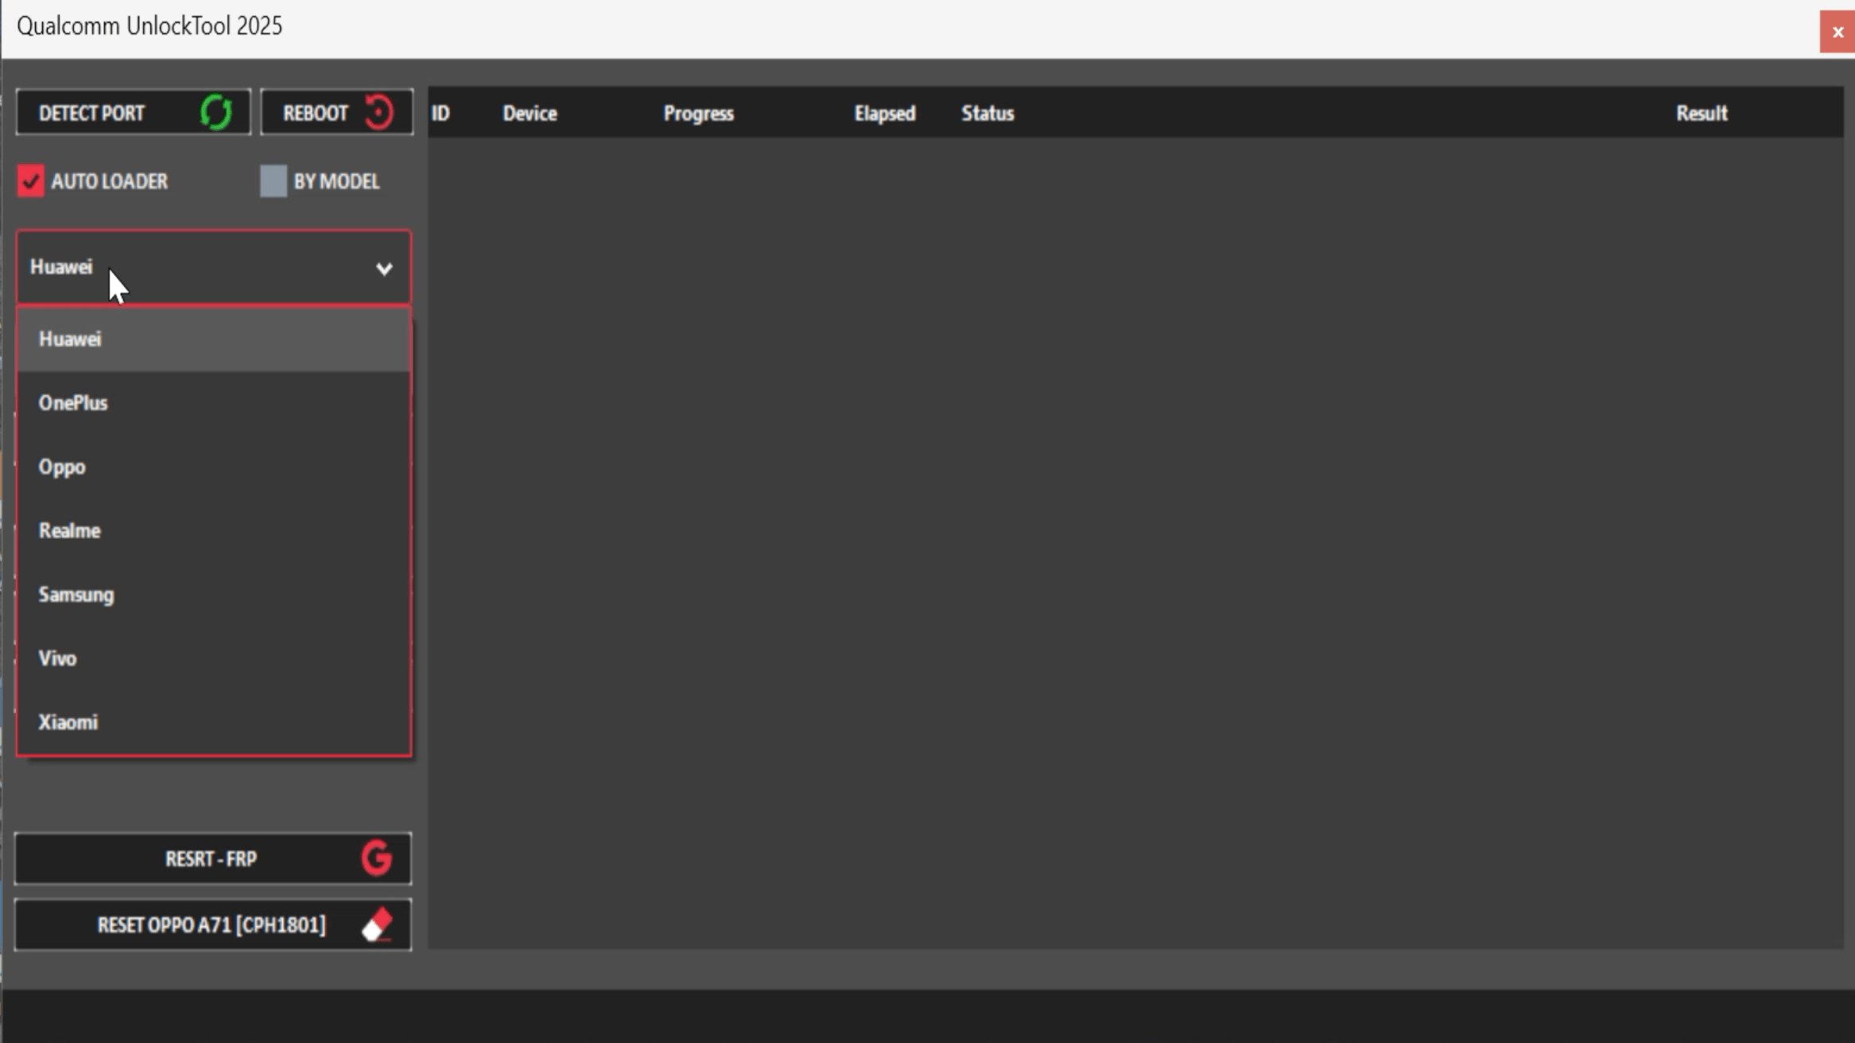Click the ID column header
Viewport: 1855px width, 1043px height.
440,113
